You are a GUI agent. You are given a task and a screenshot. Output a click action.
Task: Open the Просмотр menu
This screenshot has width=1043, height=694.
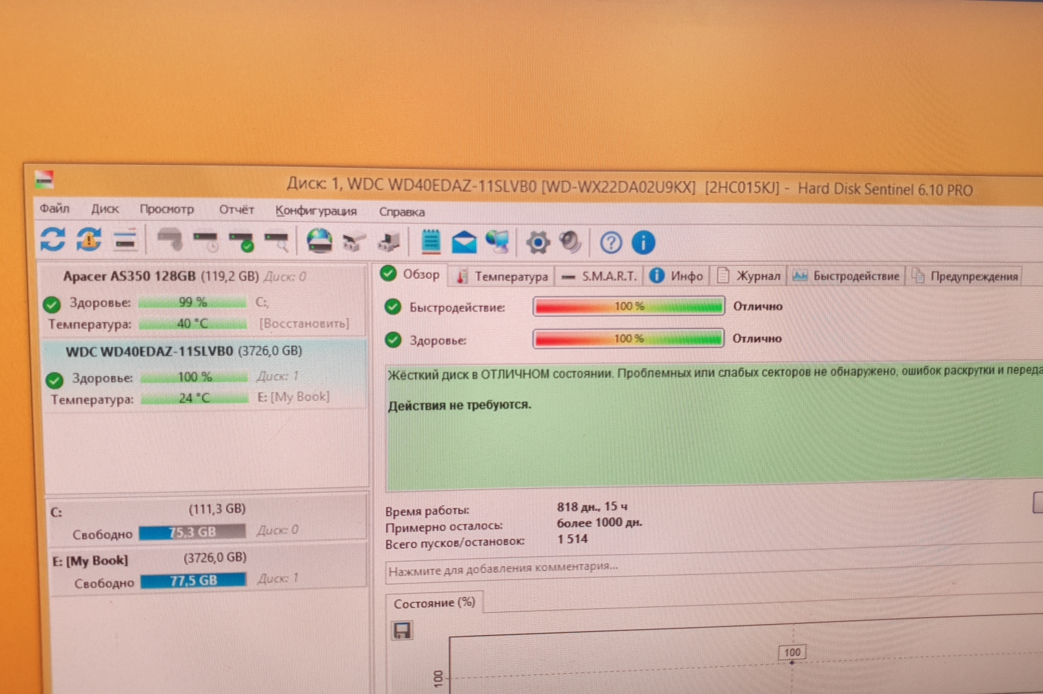166,209
